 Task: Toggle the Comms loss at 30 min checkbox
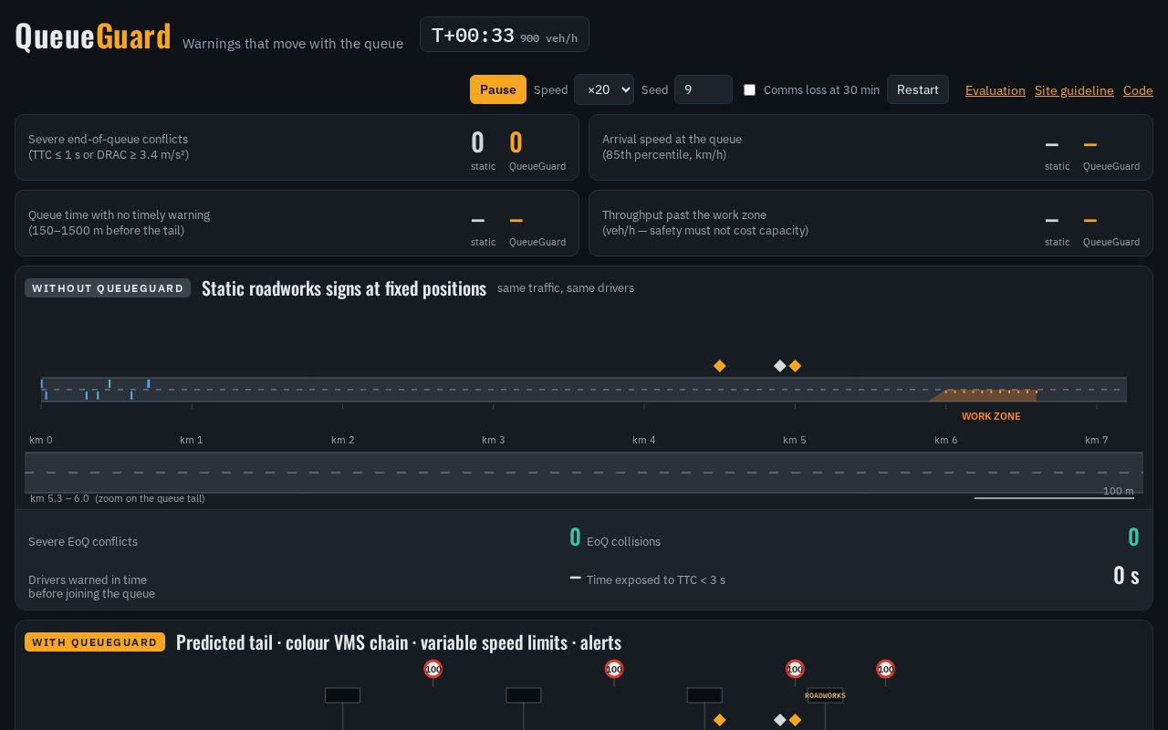pos(749,89)
